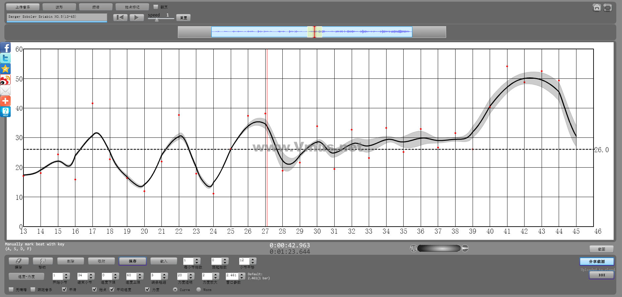Screen dimensions: 622x297
Task: Increase the 每小节拍数 beats-per-bar stepper
Action: point(197,259)
